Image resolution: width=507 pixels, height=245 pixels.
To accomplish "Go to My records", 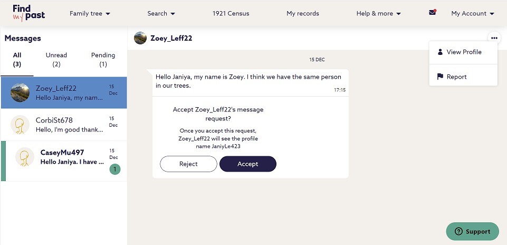I will 303,13.
